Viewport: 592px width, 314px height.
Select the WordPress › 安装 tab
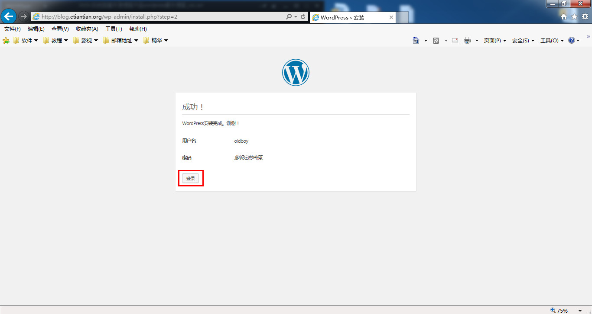pos(352,17)
